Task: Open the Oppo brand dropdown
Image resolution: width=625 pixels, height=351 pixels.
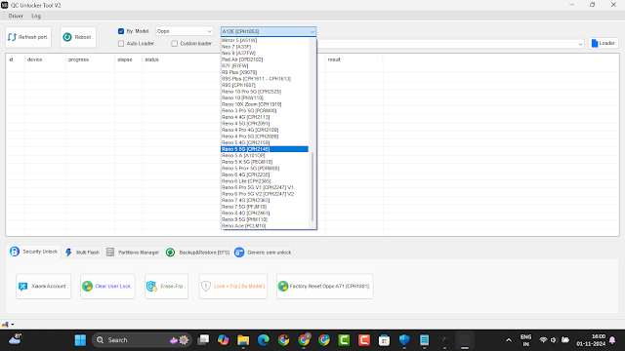Action: coord(185,31)
